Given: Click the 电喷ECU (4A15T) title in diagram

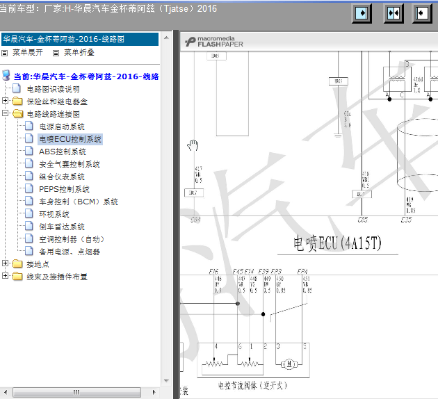Looking at the screenshot, I should tap(337, 243).
